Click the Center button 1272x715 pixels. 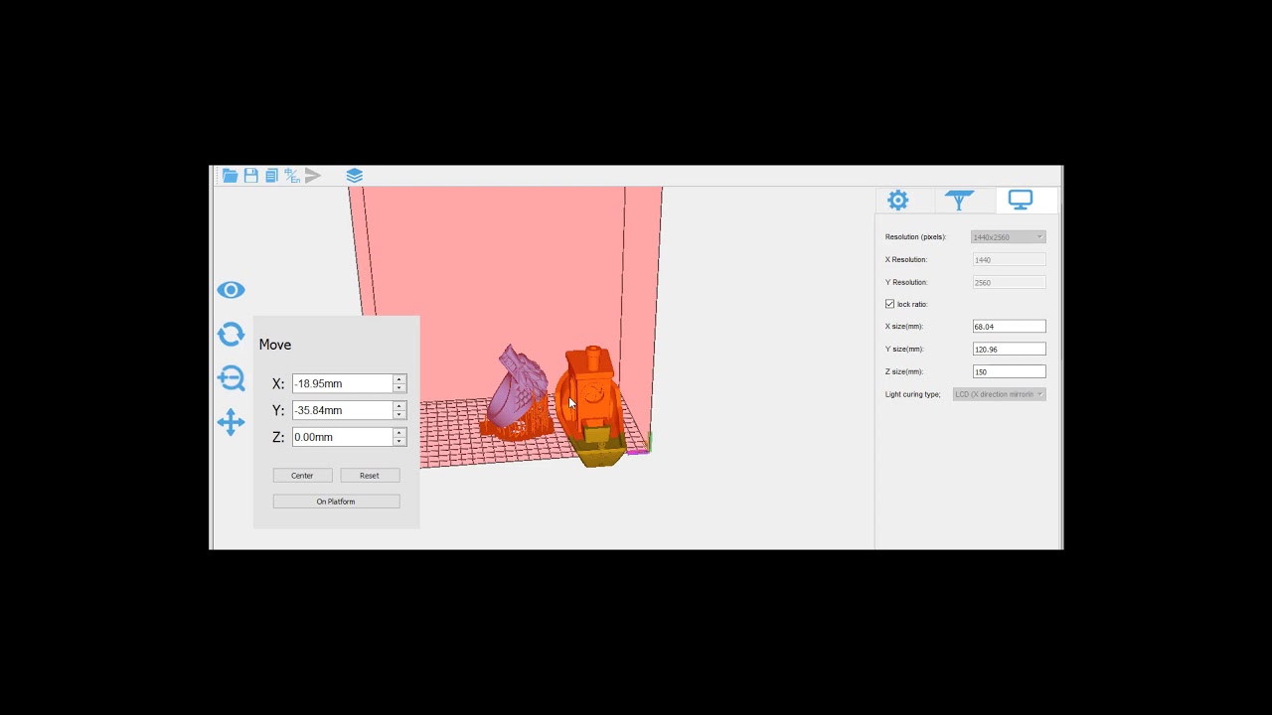click(x=302, y=476)
